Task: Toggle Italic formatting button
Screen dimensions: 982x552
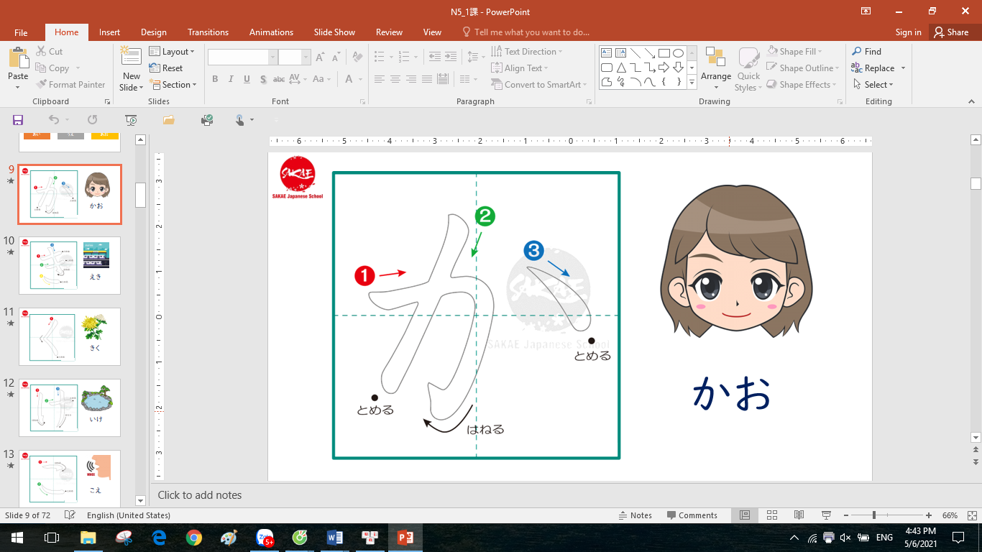Action: (231, 79)
